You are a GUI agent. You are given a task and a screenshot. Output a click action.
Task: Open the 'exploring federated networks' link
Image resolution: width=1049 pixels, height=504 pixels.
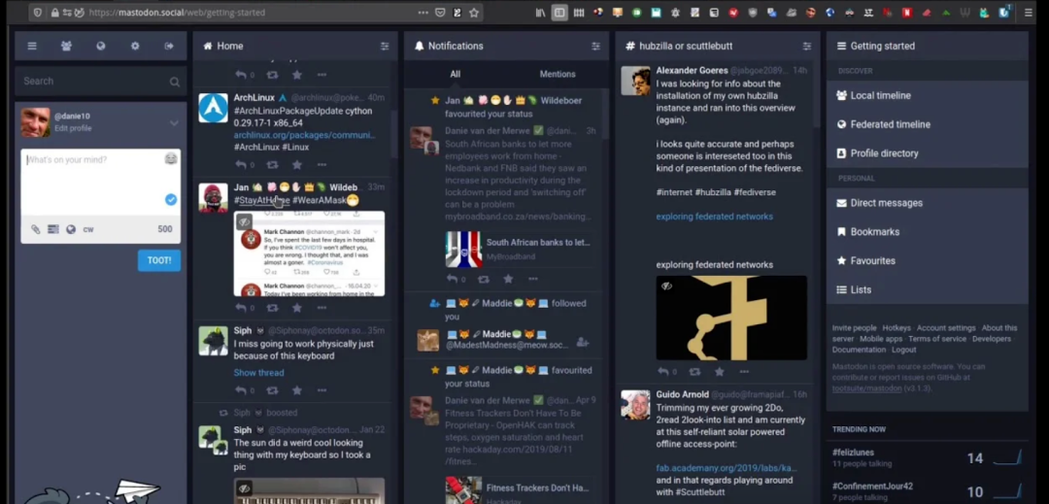pos(715,217)
